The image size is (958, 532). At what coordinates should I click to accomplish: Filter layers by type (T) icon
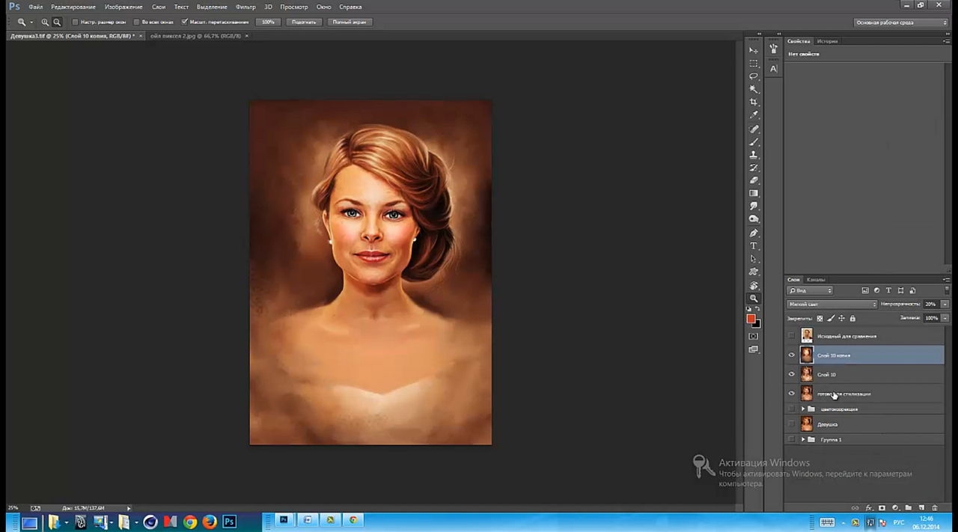point(888,290)
